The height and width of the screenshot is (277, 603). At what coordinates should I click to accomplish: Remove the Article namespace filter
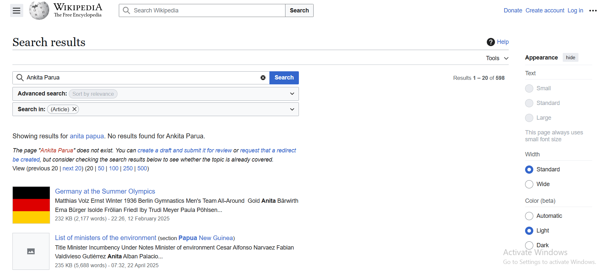pos(75,109)
